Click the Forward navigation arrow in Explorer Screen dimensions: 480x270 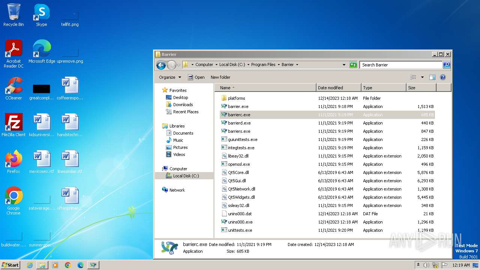pos(171,65)
